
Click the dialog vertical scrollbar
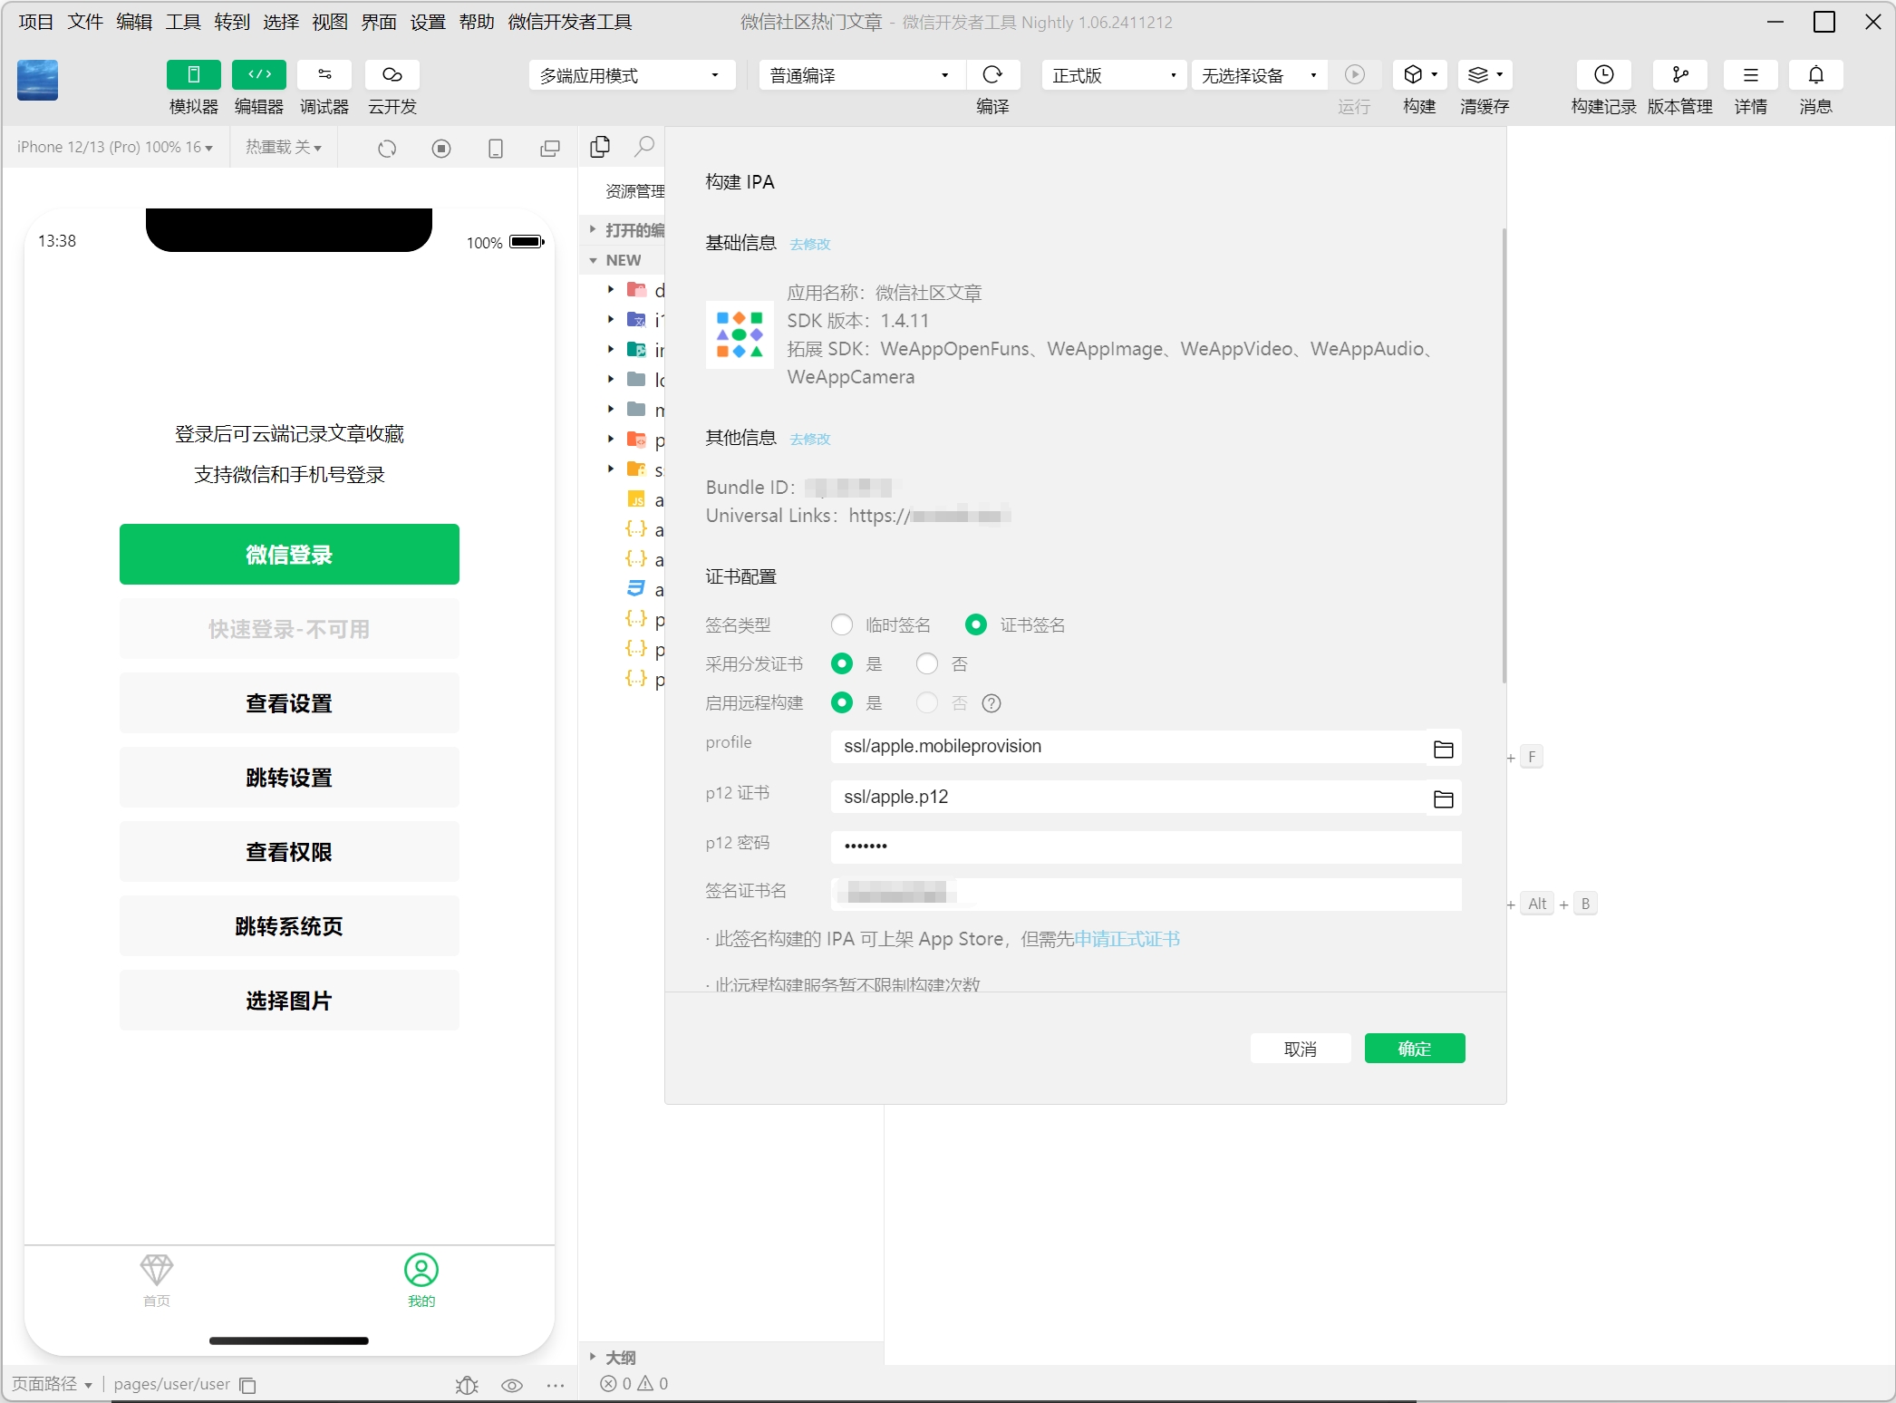[1504, 456]
